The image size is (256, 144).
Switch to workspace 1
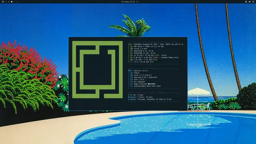click(6, 2)
